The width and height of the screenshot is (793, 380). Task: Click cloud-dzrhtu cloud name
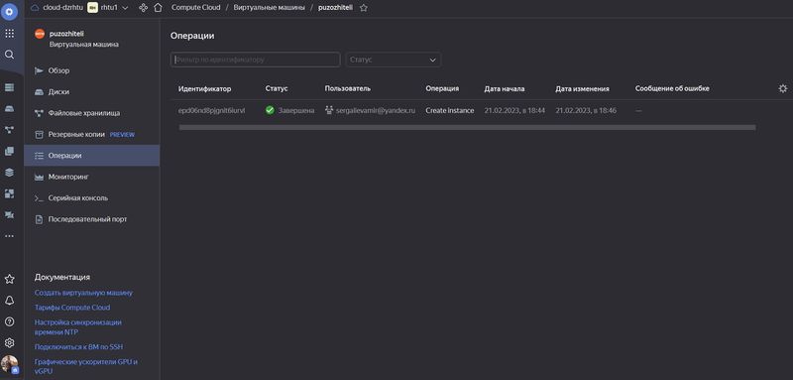(x=63, y=8)
